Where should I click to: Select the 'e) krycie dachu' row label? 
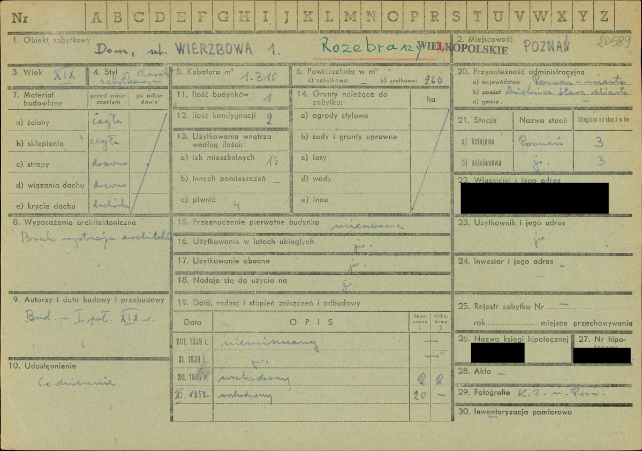coord(46,206)
